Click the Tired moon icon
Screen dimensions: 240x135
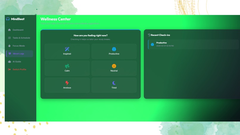coord(114,83)
